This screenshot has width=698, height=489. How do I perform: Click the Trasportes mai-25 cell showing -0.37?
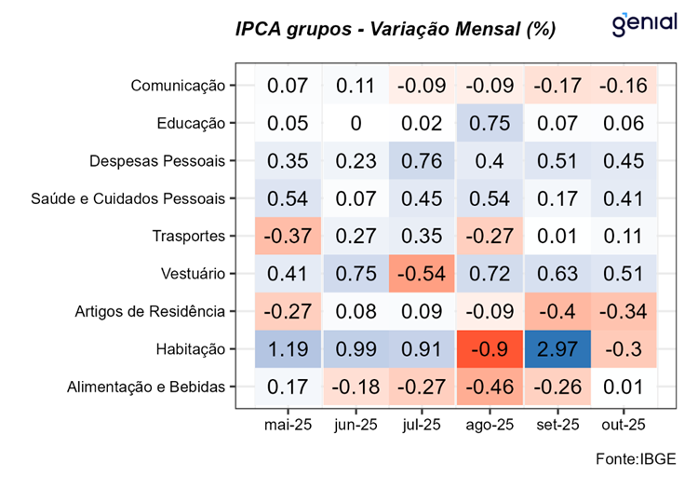(x=287, y=236)
